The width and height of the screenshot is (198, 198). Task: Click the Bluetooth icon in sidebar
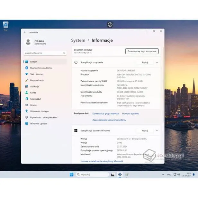[27, 68]
